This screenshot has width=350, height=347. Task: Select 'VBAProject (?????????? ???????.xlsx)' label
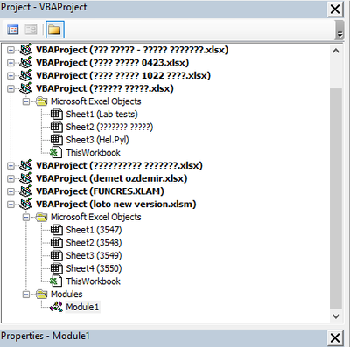pos(119,165)
